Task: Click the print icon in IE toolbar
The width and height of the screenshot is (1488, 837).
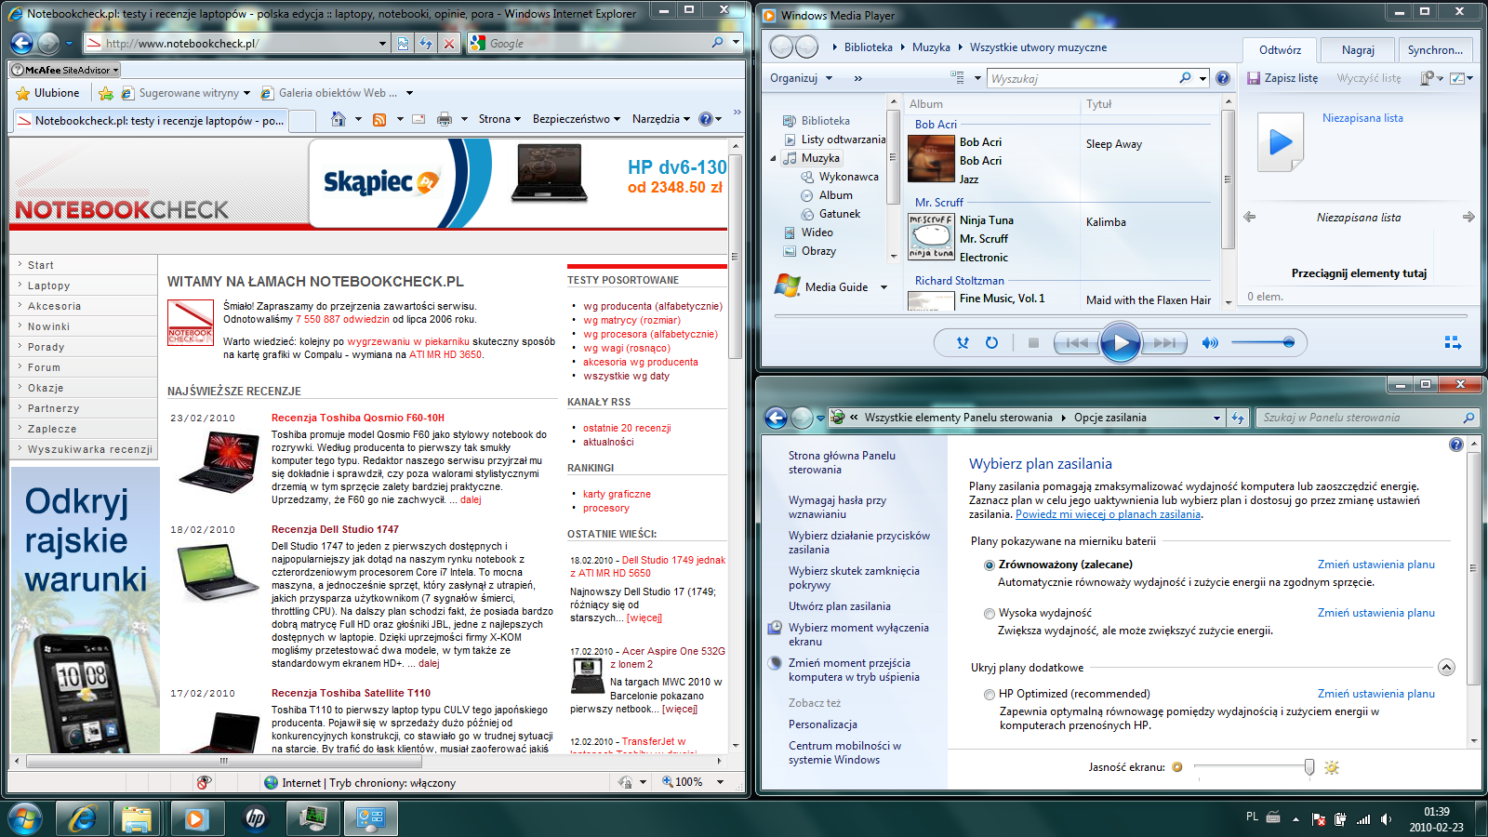Action: [x=445, y=119]
